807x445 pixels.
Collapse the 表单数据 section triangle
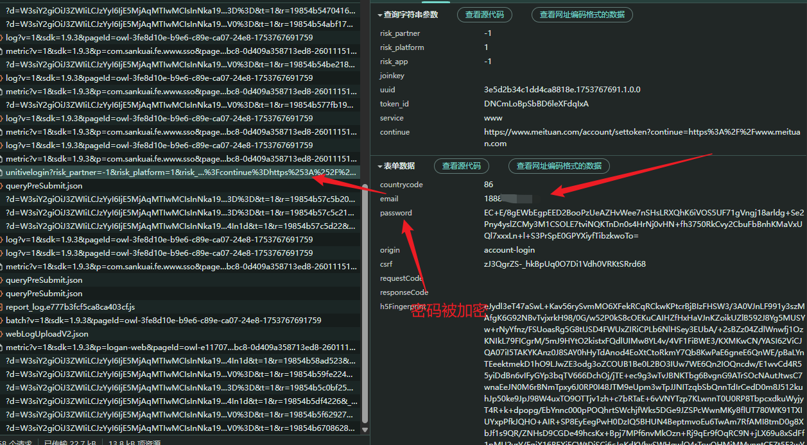(379, 166)
